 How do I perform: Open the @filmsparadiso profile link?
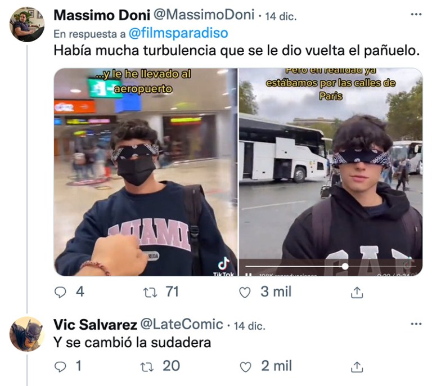pos(178,33)
